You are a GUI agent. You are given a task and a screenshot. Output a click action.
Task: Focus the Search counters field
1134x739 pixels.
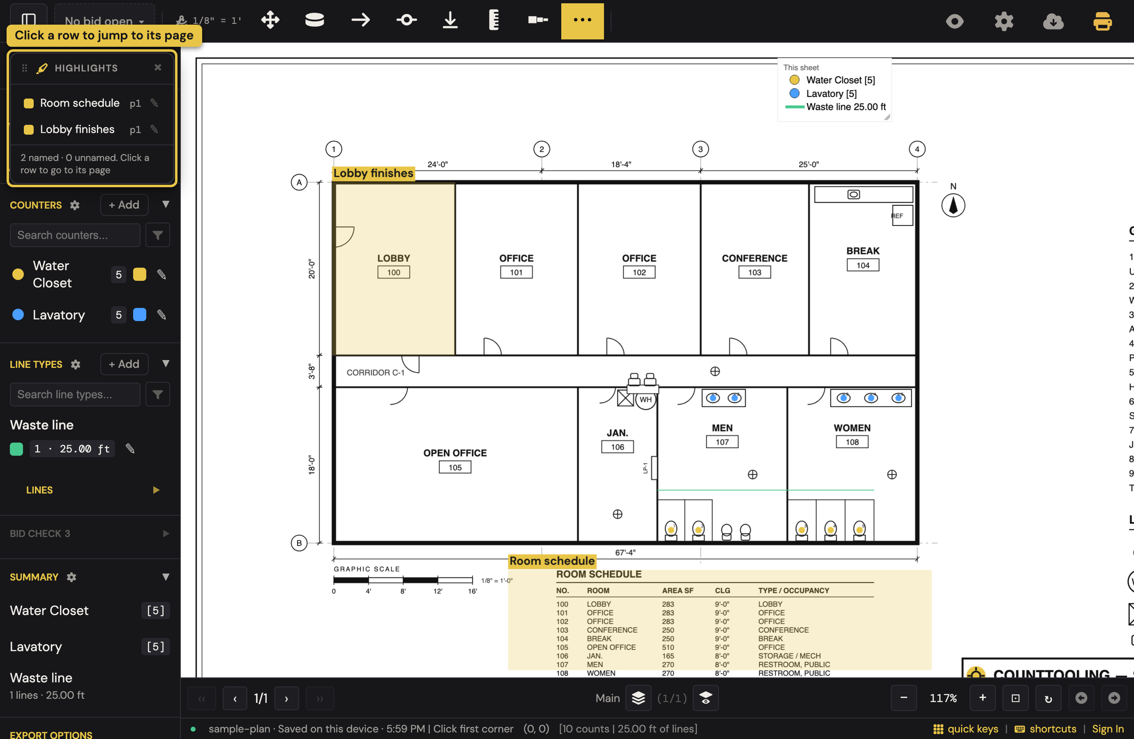point(75,235)
